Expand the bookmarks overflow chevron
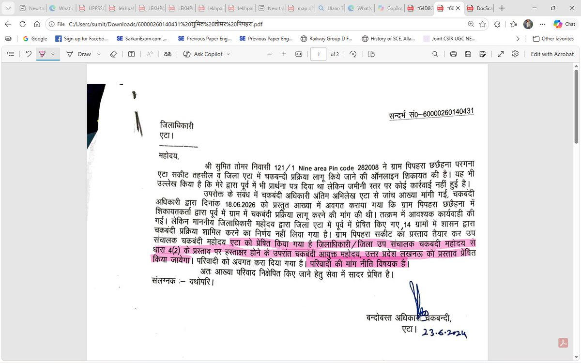This screenshot has width=581, height=363. (518, 39)
